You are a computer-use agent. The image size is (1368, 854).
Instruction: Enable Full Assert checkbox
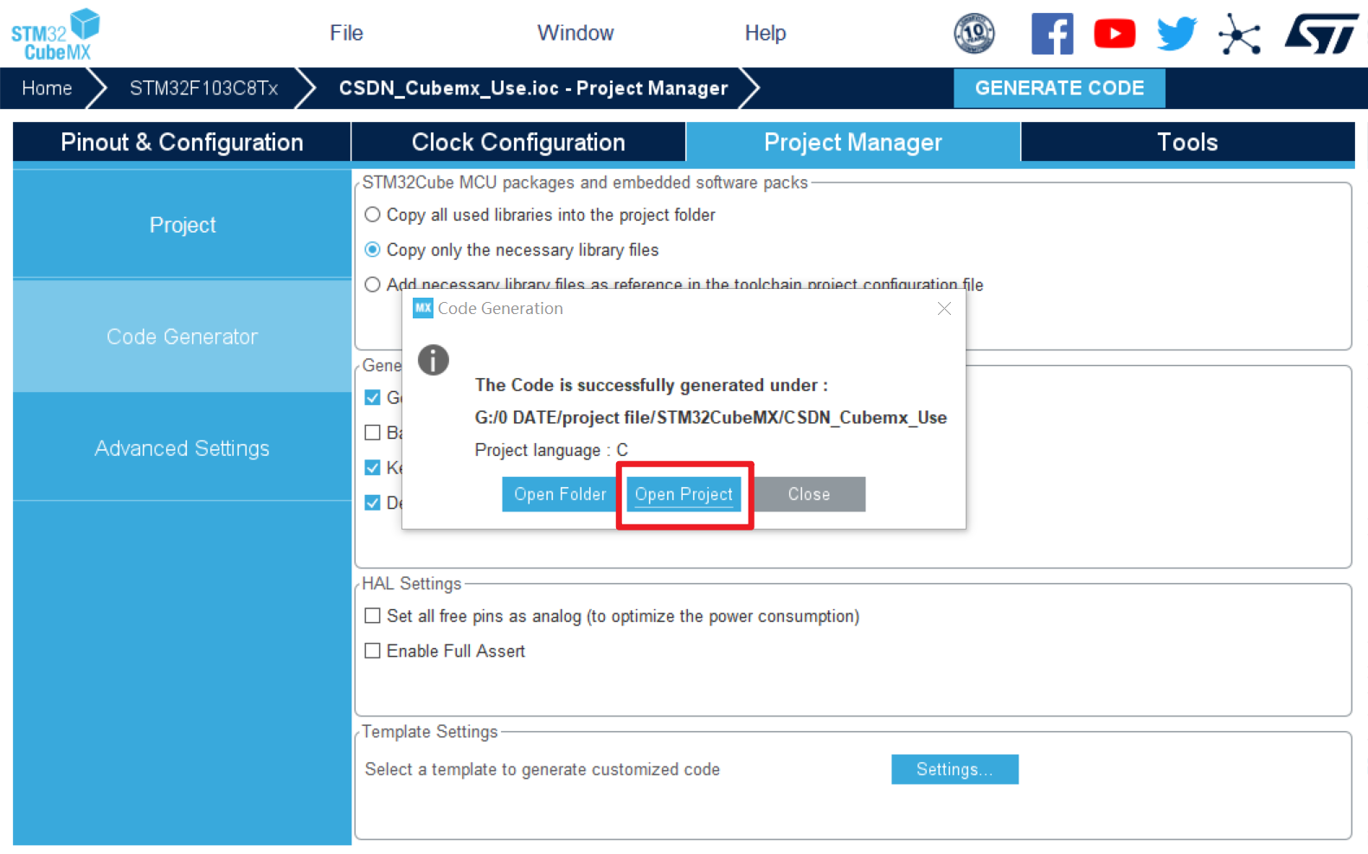[x=373, y=651]
